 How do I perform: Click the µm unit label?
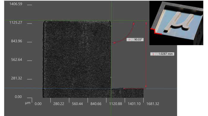tap(28, 103)
